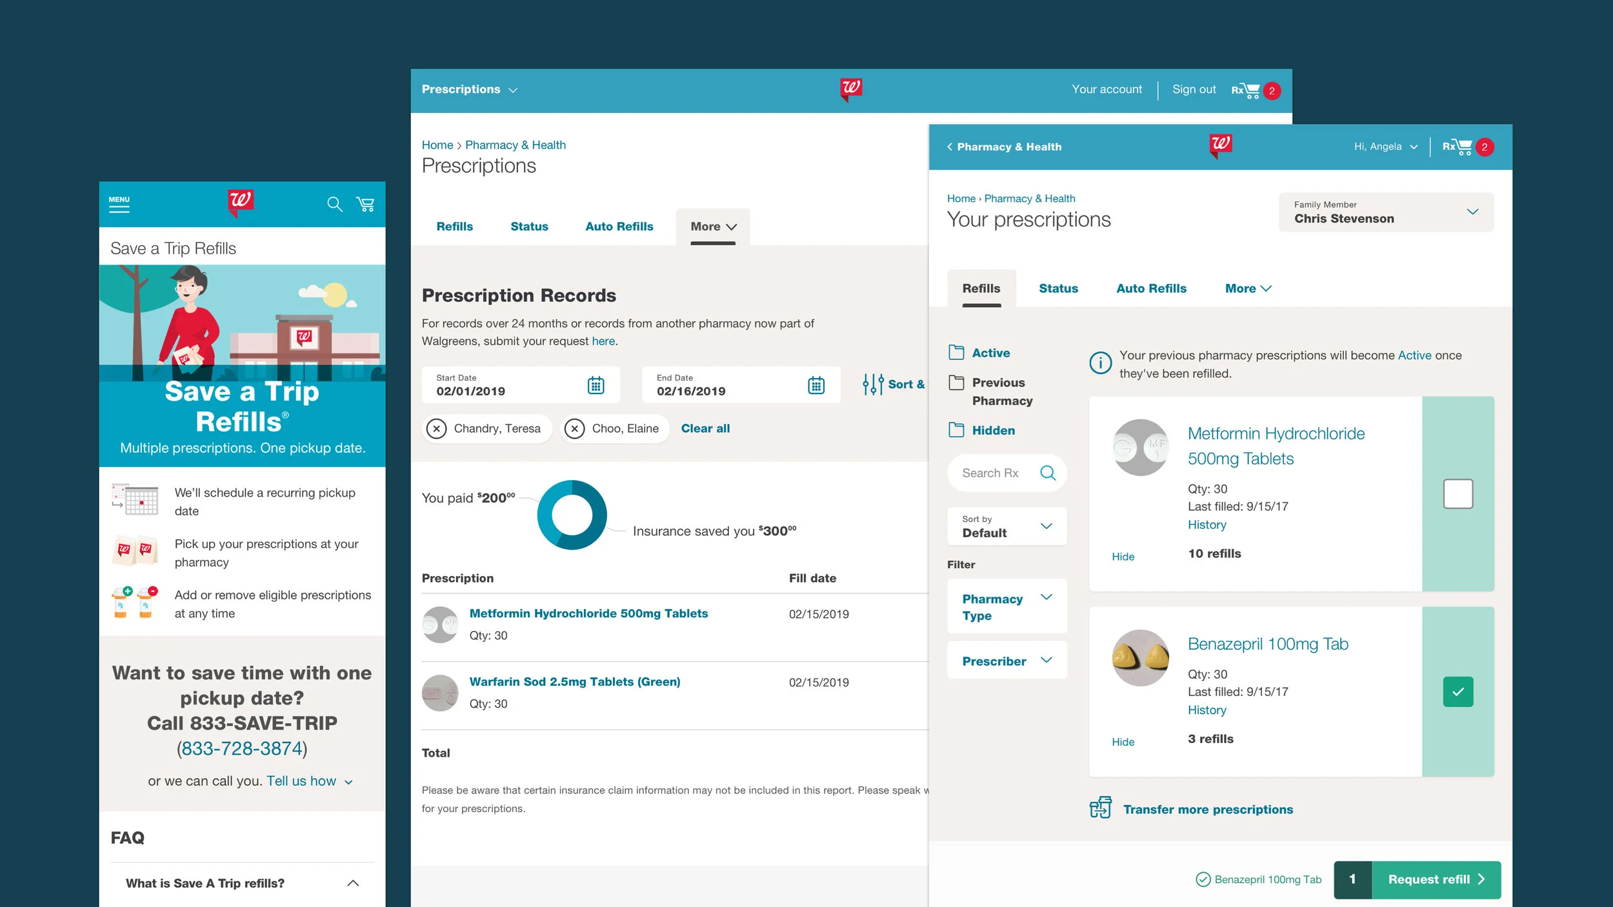
Task: Expand the Pharmacy Type filter
Action: [1007, 606]
